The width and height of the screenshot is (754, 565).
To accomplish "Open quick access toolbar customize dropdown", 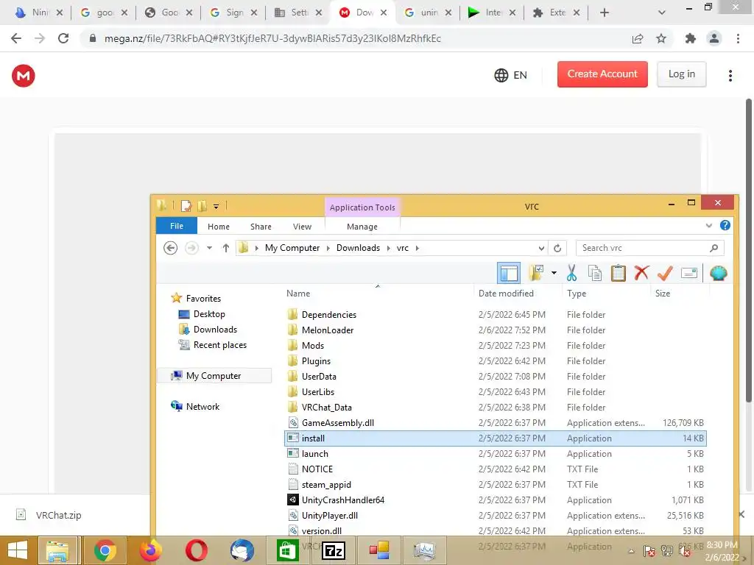I will point(216,207).
